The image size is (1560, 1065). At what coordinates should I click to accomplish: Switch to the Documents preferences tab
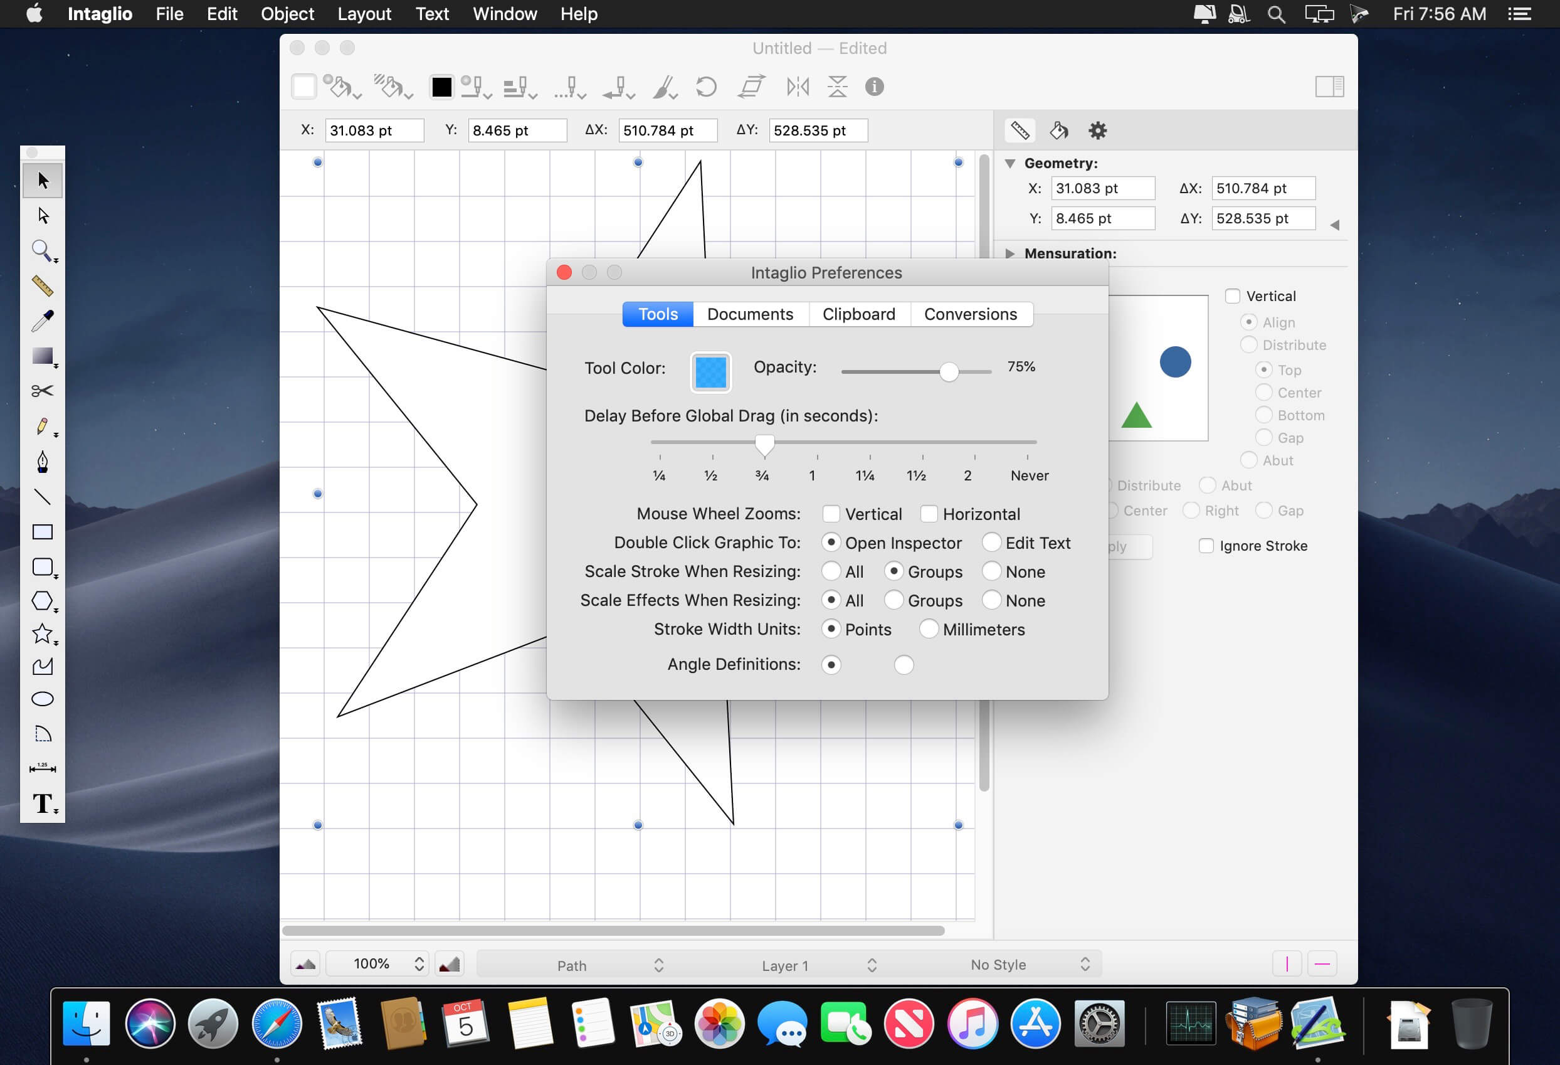point(750,314)
